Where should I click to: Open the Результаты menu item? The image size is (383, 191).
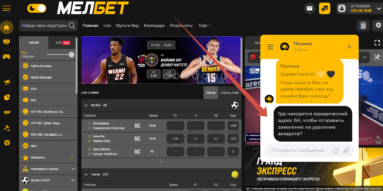pos(181,25)
